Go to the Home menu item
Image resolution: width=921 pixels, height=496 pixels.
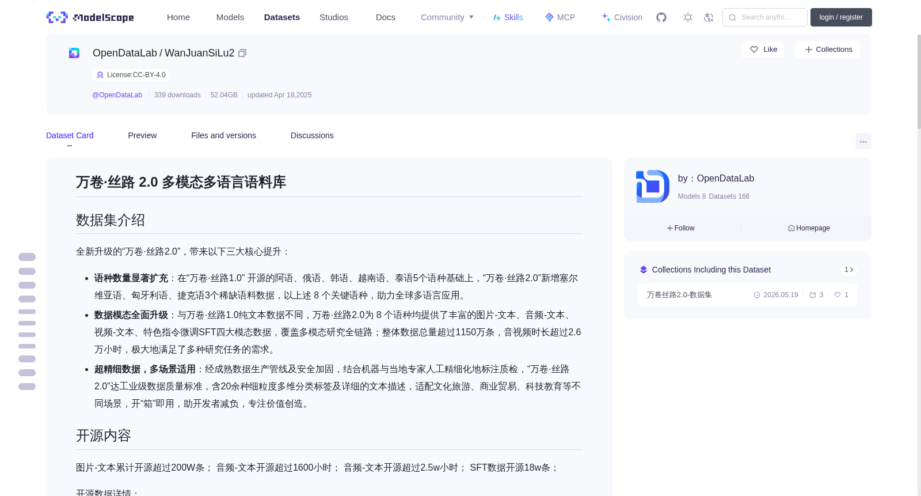tap(178, 17)
